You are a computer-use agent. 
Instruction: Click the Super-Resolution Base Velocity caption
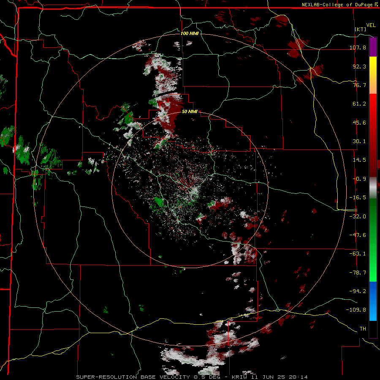[192, 377]
